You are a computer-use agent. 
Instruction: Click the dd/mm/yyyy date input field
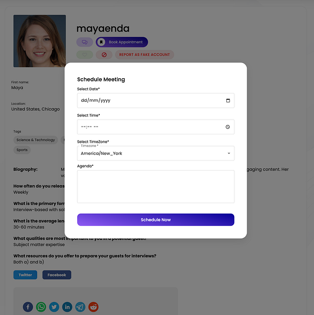coord(156,100)
